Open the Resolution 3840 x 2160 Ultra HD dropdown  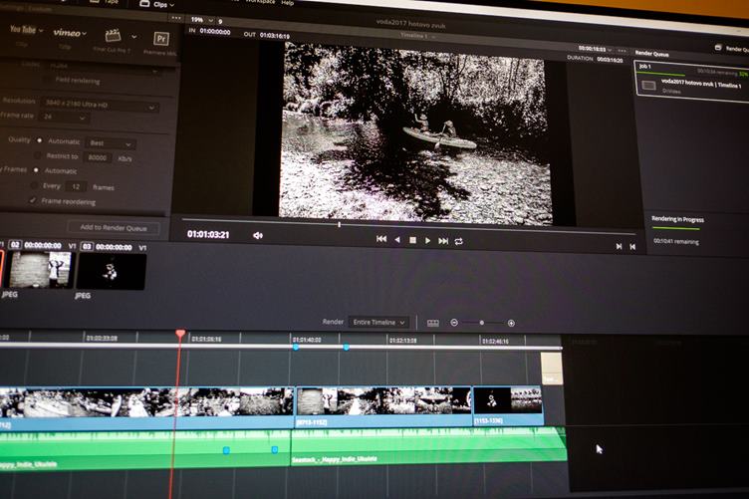(x=100, y=105)
